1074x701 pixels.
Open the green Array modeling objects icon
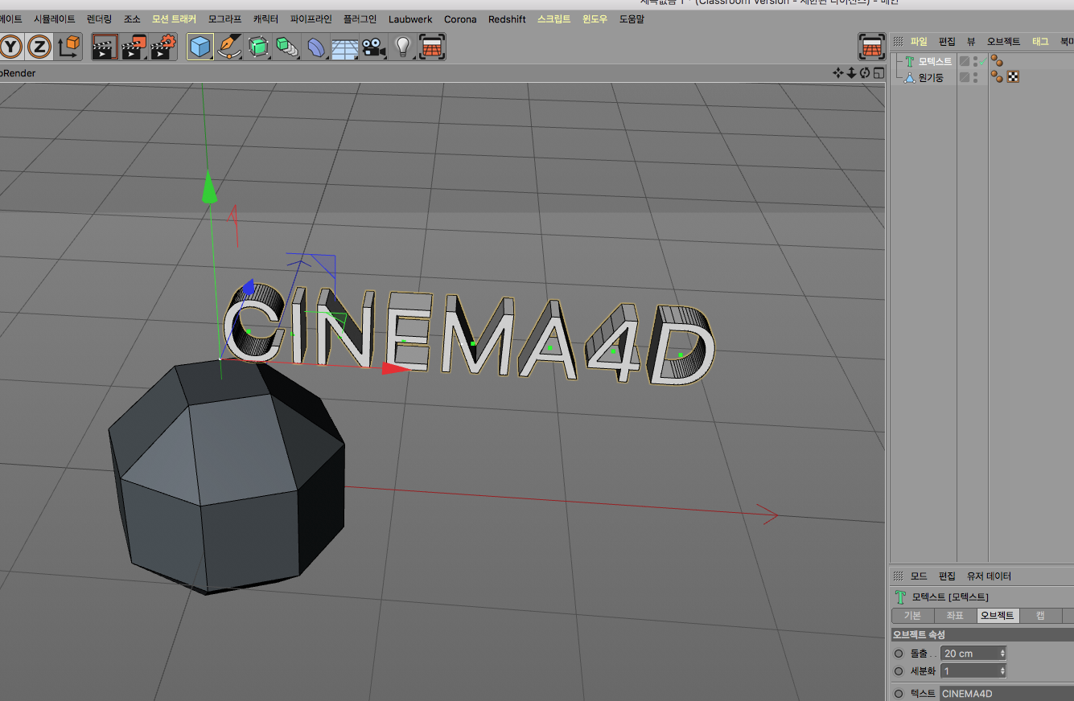point(286,47)
